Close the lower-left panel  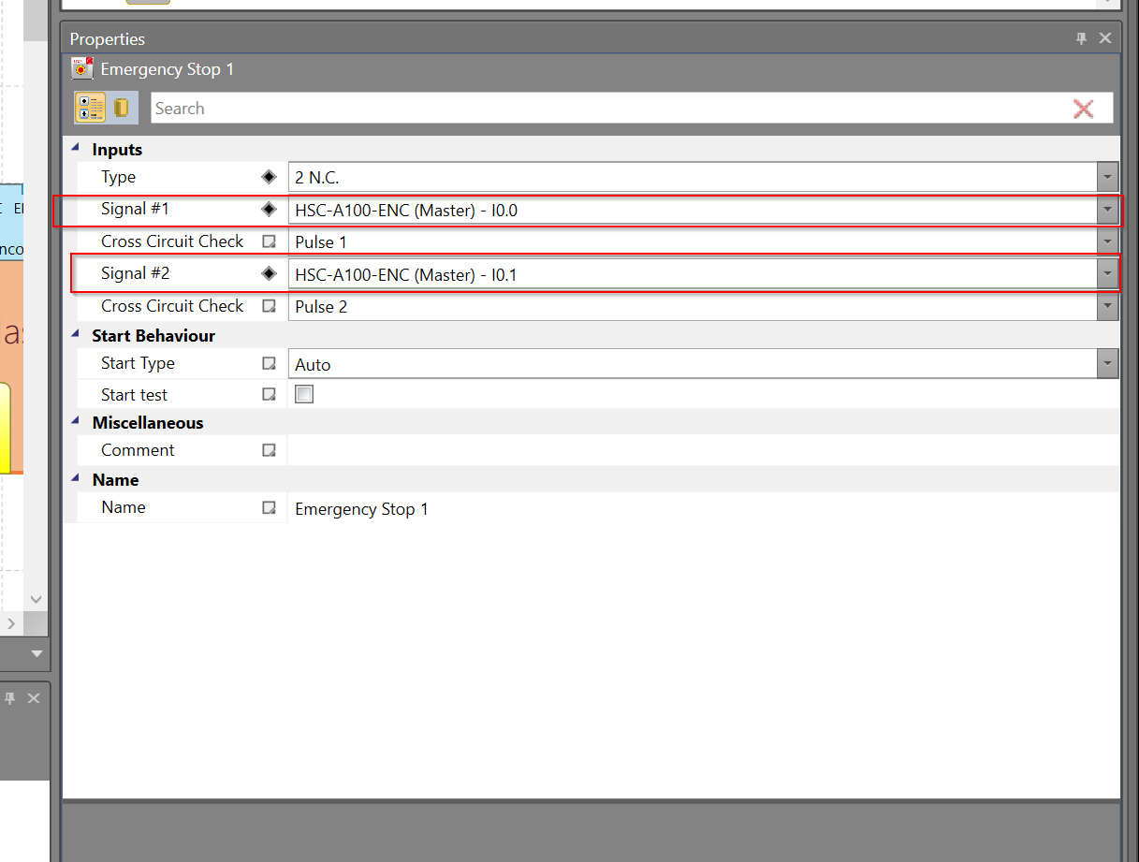click(34, 698)
